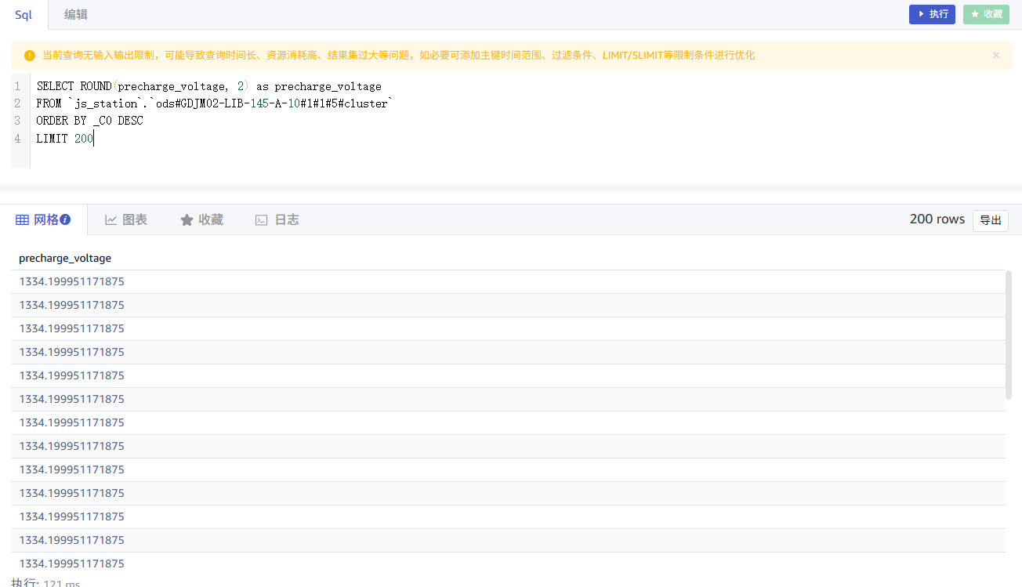Place cursor on the SELECT ROUND line

tap(208, 86)
